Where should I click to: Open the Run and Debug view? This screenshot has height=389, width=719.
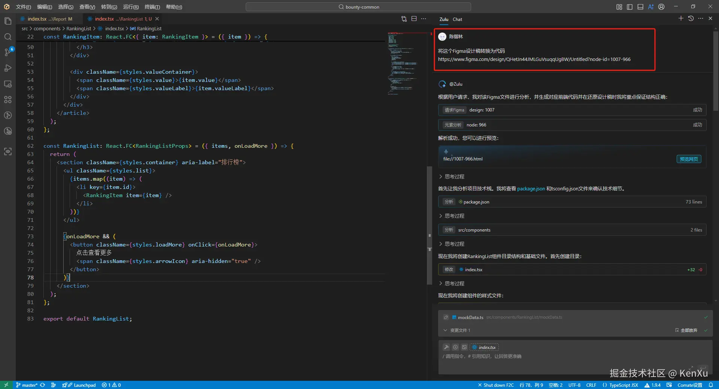tap(8, 68)
